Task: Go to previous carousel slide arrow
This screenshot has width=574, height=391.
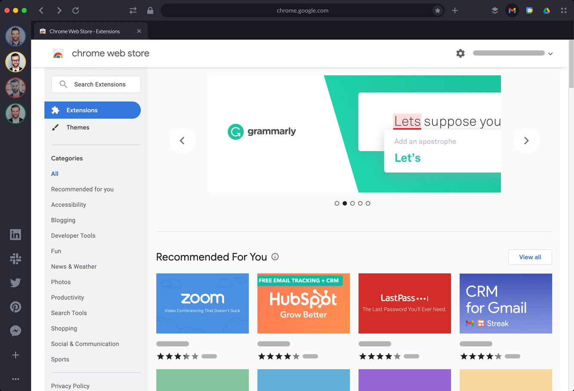Action: click(x=182, y=141)
